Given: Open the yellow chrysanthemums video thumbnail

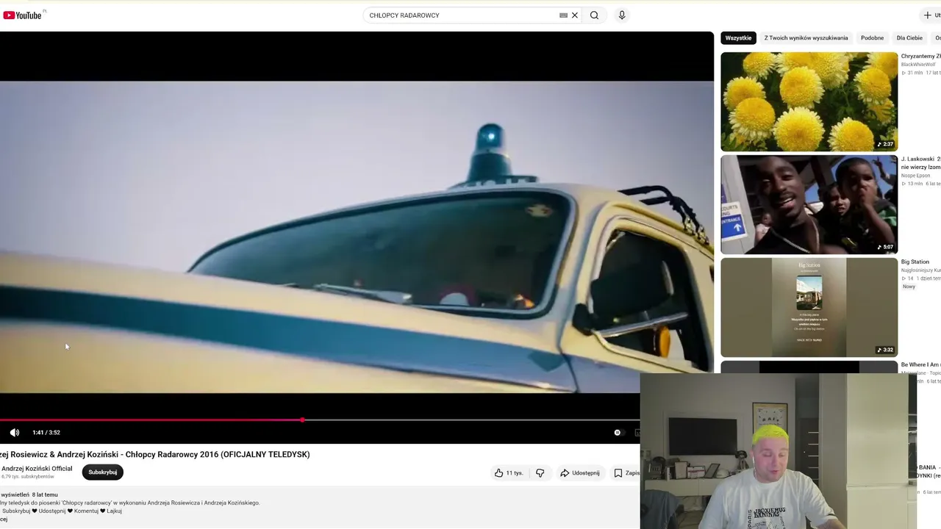Looking at the screenshot, I should pyautogui.click(x=809, y=101).
